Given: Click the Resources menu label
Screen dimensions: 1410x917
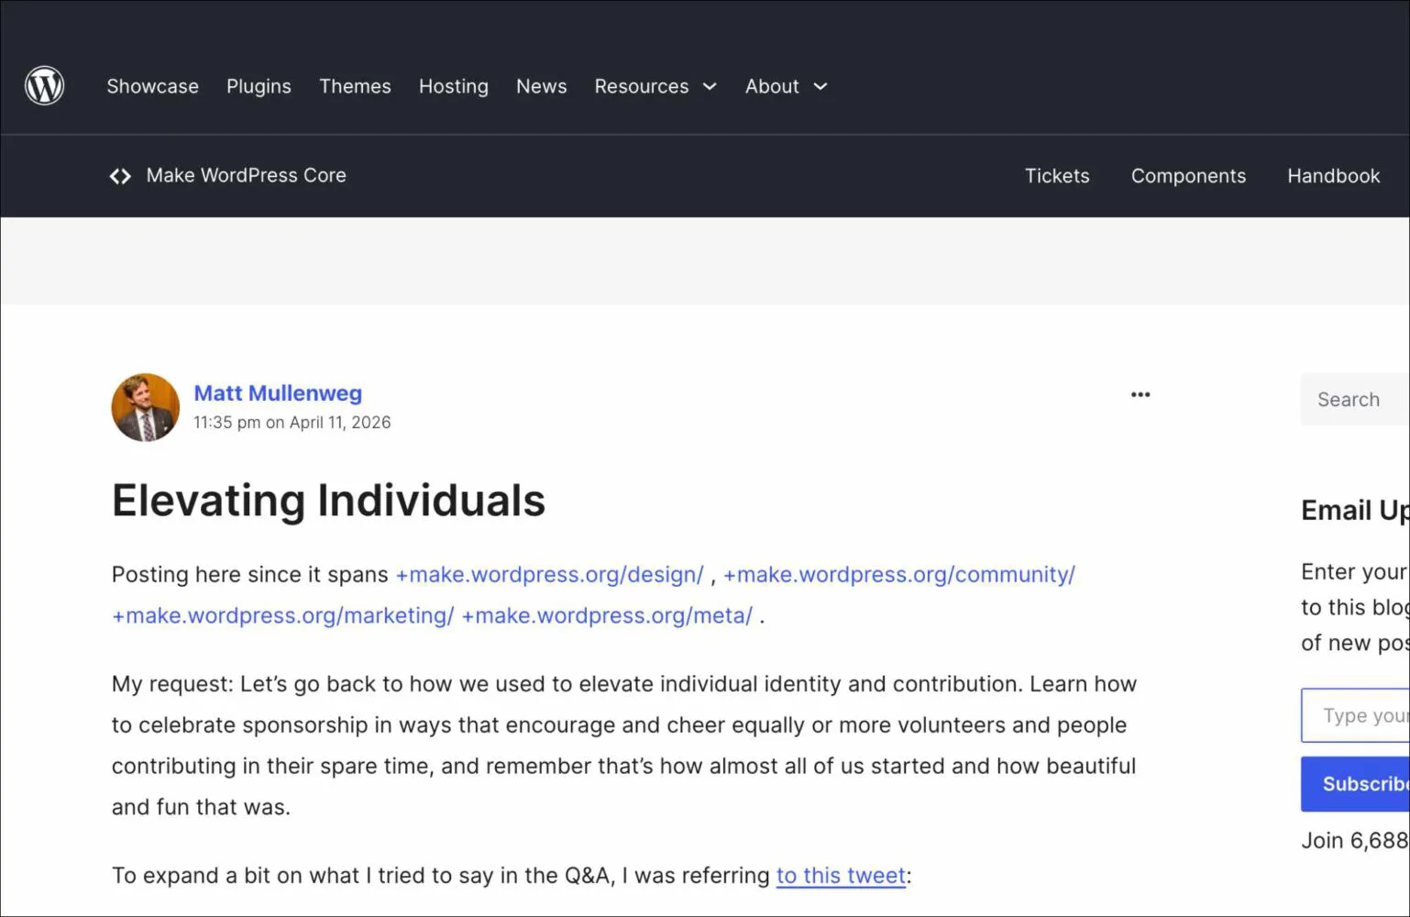Looking at the screenshot, I should coord(642,86).
